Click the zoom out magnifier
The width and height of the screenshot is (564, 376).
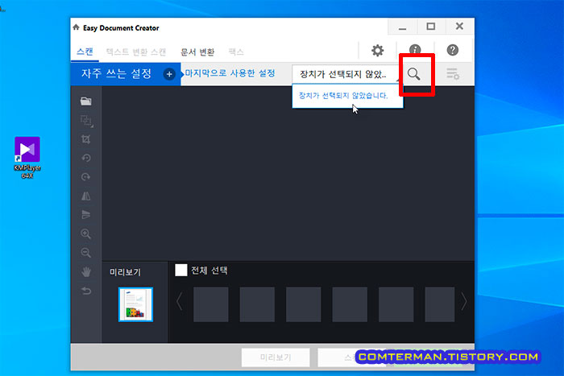tap(85, 253)
